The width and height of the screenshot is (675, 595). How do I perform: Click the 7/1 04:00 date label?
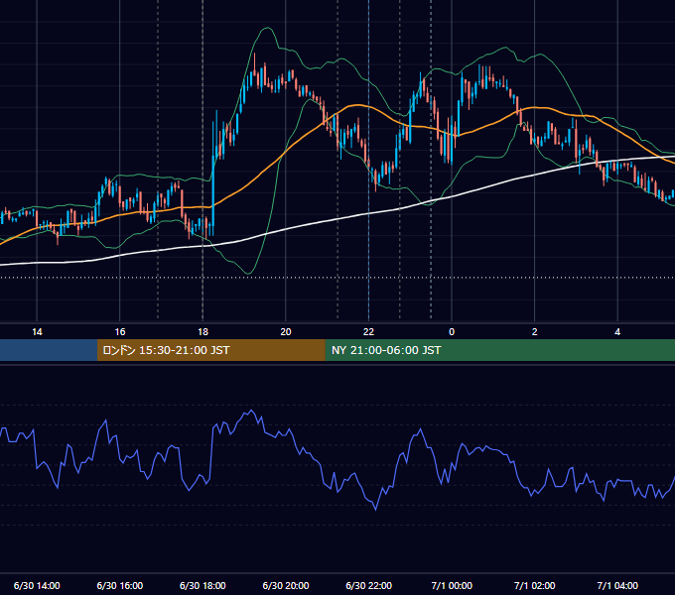617,585
